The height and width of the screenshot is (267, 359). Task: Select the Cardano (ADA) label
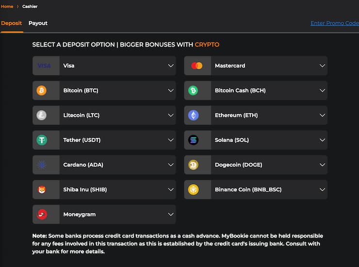(83, 165)
